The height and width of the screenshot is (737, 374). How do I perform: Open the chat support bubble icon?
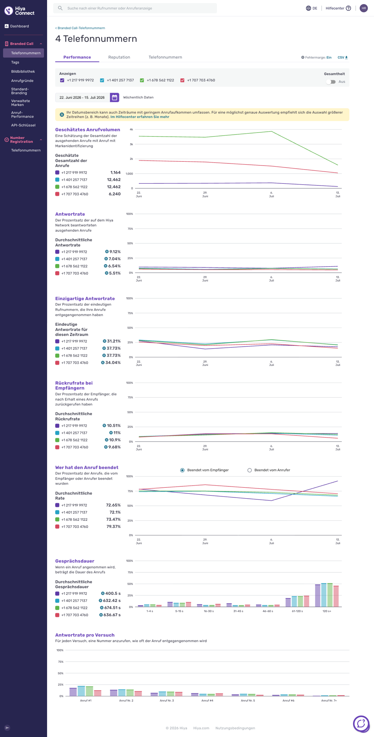pyautogui.click(x=361, y=723)
